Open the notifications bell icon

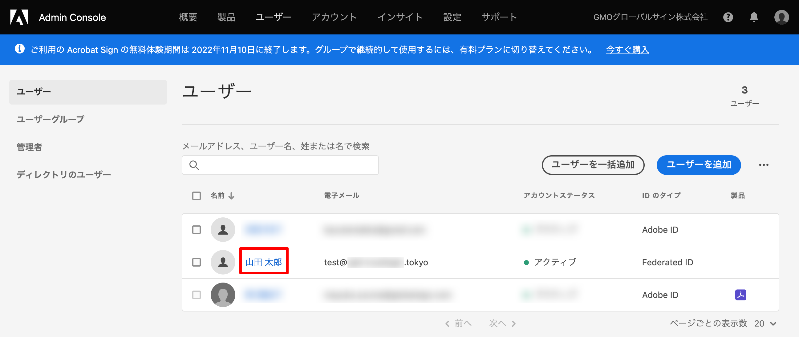pos(754,17)
